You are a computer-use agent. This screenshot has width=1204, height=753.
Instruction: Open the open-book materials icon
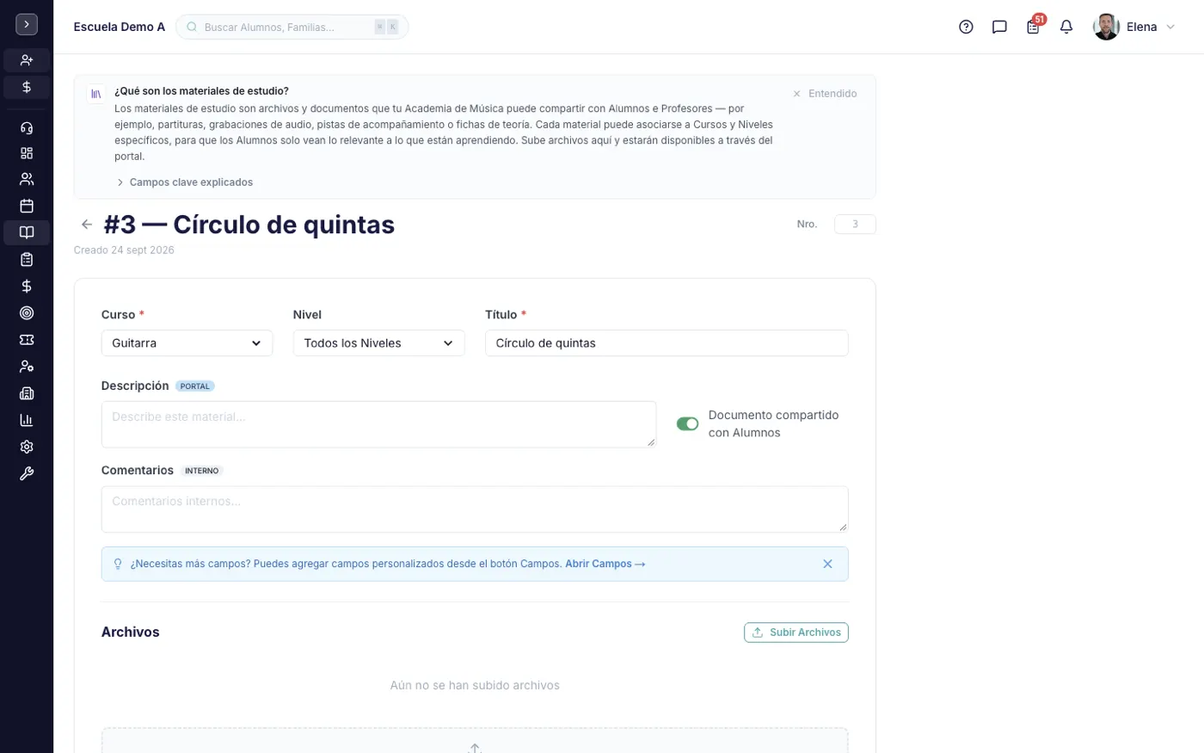[27, 232]
